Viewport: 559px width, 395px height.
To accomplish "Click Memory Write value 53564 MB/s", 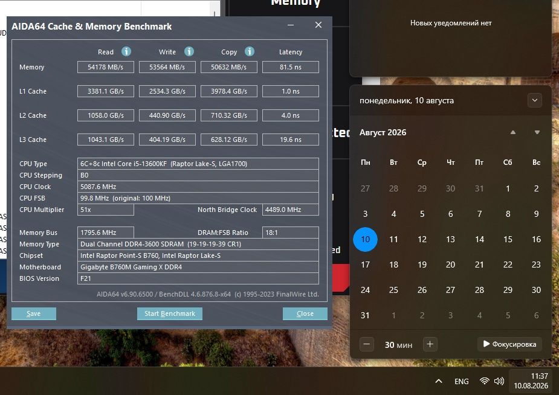I will [167, 67].
